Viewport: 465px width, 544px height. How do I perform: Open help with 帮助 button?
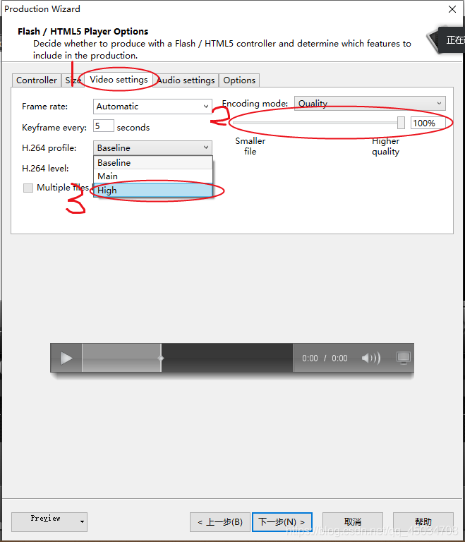[423, 522]
